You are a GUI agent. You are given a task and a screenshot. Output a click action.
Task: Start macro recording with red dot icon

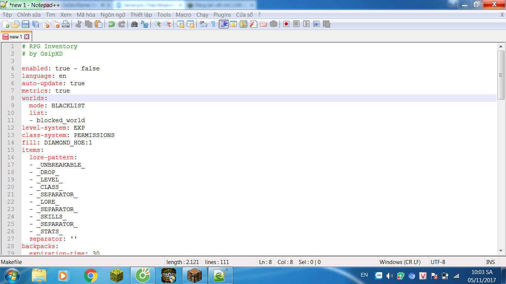coord(286,24)
